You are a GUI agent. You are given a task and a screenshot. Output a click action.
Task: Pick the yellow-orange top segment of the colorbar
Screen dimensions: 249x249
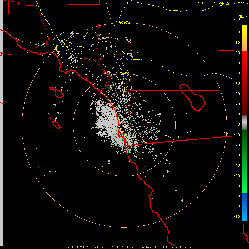pyautogui.click(x=244, y=38)
